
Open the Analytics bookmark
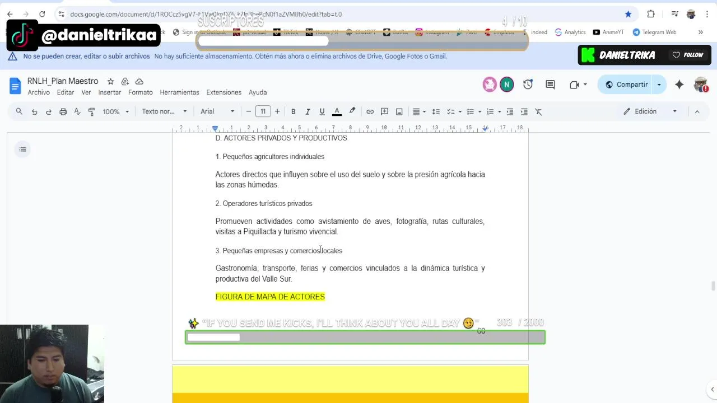pyautogui.click(x=570, y=32)
